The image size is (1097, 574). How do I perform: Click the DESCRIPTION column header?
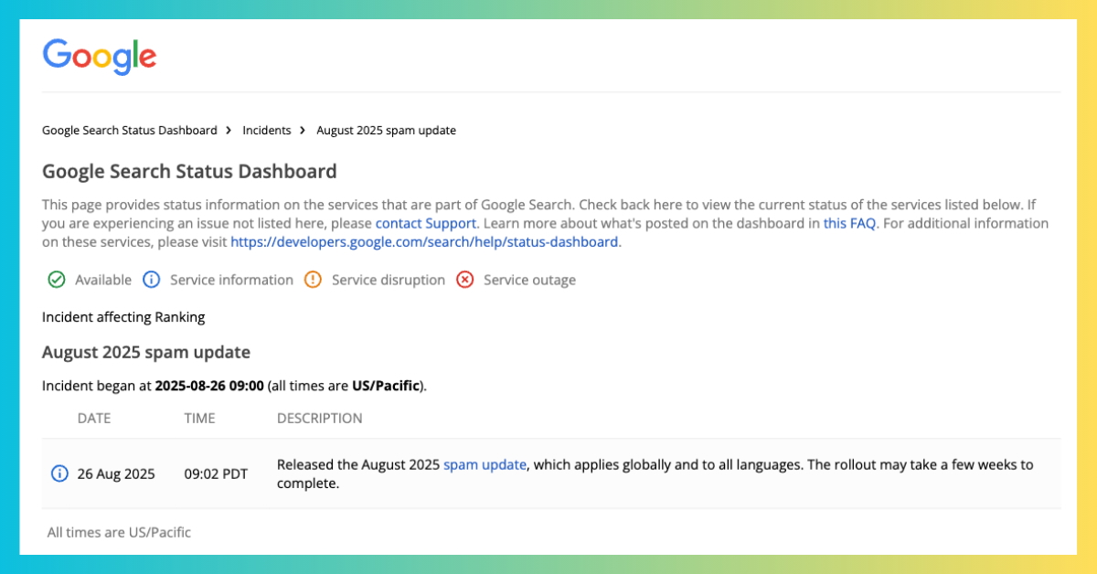319,419
